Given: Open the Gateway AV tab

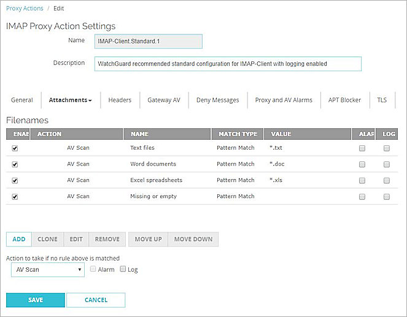Looking at the screenshot, I should pyautogui.click(x=164, y=100).
